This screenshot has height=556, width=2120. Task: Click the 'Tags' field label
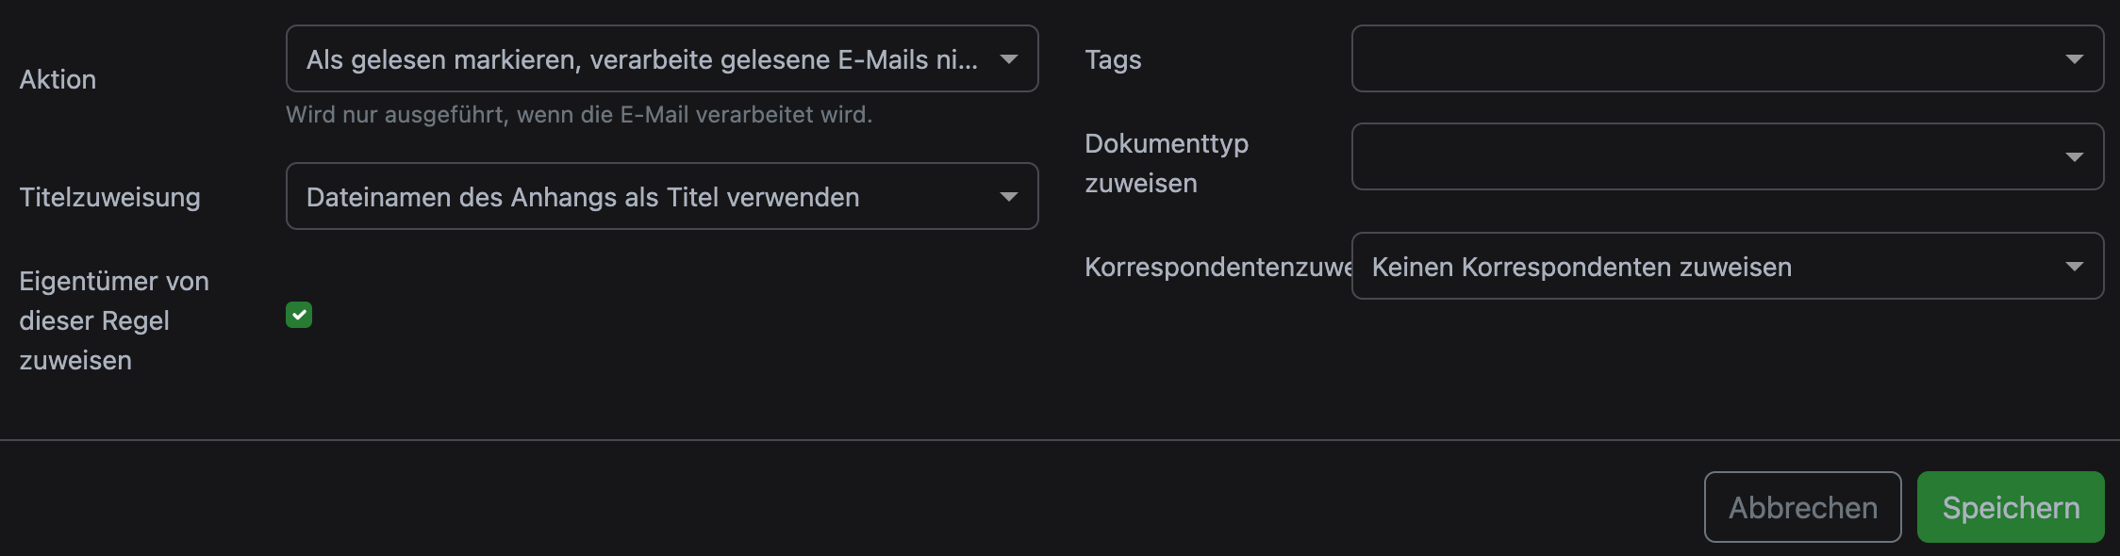pyautogui.click(x=1113, y=59)
